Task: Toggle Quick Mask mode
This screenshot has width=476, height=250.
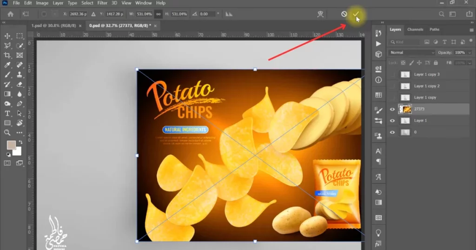Action: coord(7,163)
